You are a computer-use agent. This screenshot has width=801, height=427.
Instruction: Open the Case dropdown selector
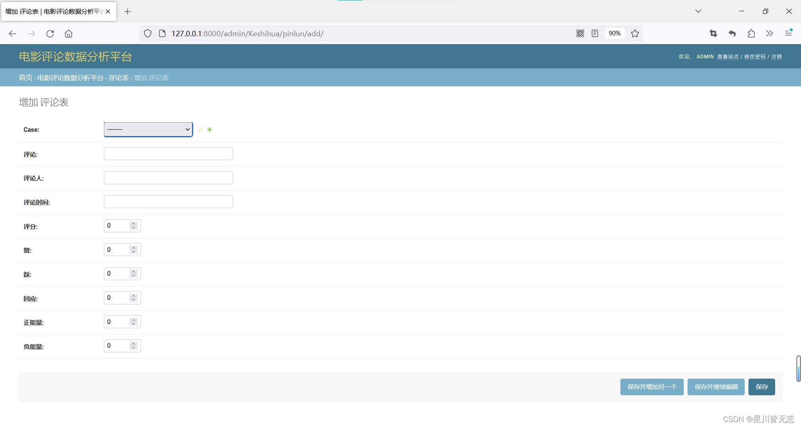148,130
